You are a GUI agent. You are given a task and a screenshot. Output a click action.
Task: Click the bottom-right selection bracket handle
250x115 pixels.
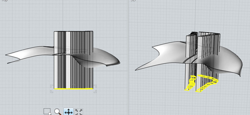coord(95,91)
